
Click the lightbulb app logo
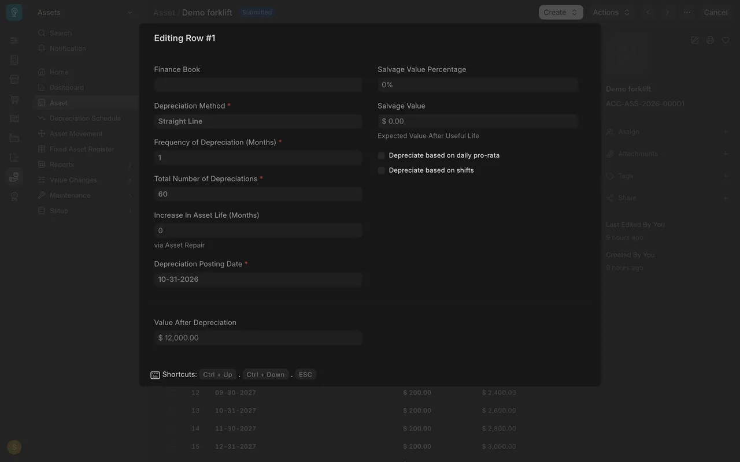click(x=14, y=13)
